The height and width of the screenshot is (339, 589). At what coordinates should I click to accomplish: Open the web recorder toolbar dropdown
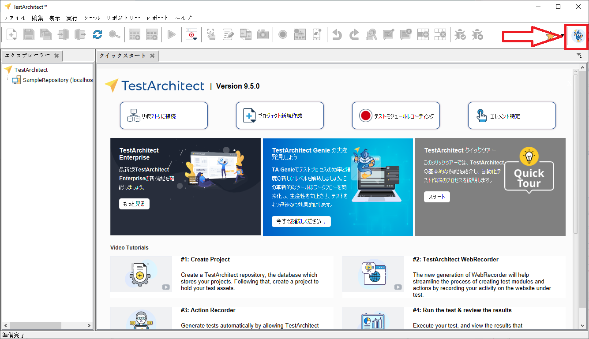[x=191, y=34]
